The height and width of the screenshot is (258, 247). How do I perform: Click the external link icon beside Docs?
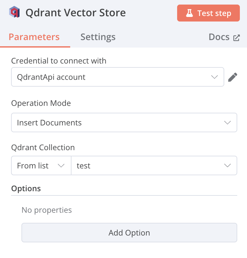237,37
